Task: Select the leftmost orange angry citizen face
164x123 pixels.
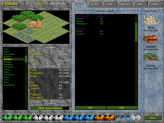Action: [x=97, y=118]
